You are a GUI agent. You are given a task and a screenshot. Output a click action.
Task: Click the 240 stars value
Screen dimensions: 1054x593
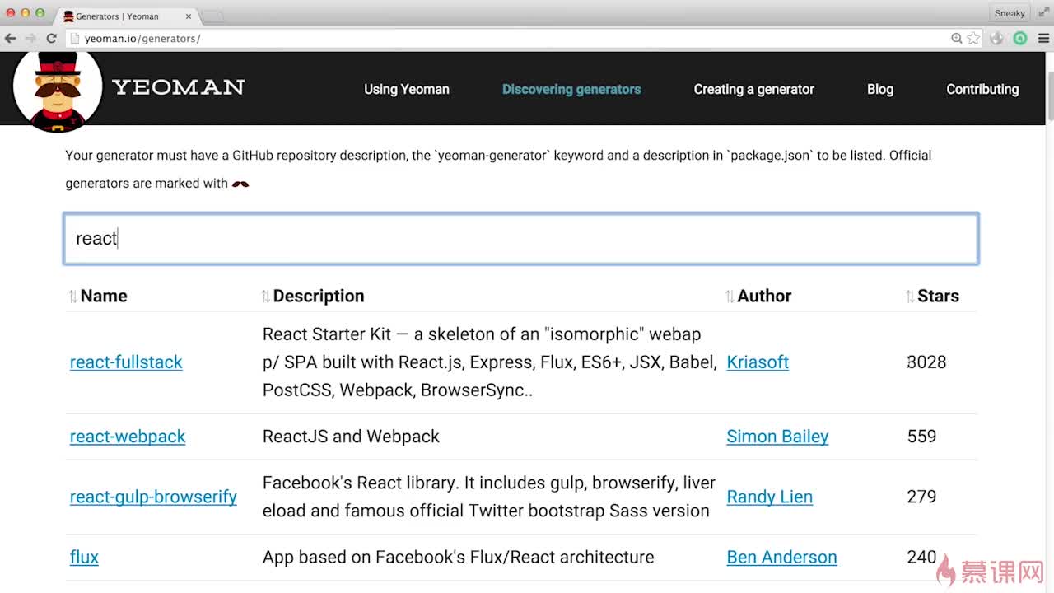921,557
